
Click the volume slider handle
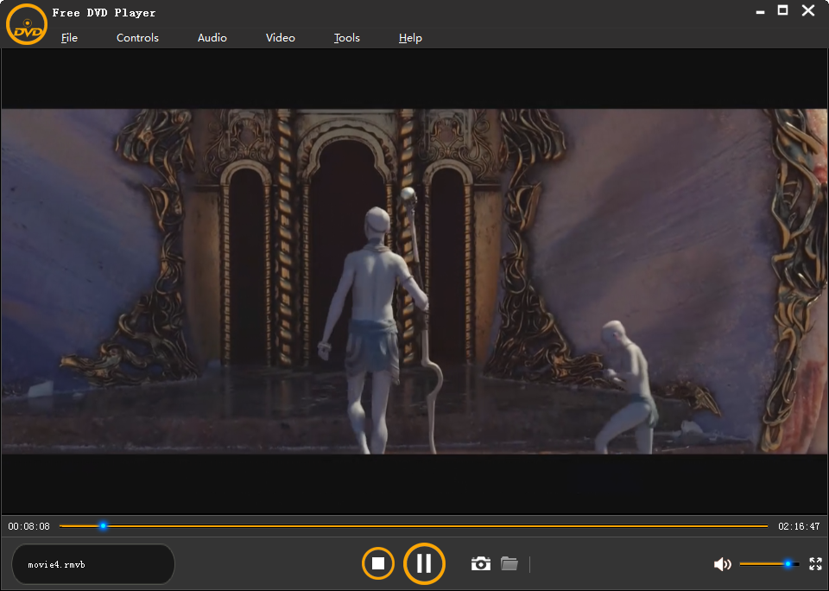(788, 564)
